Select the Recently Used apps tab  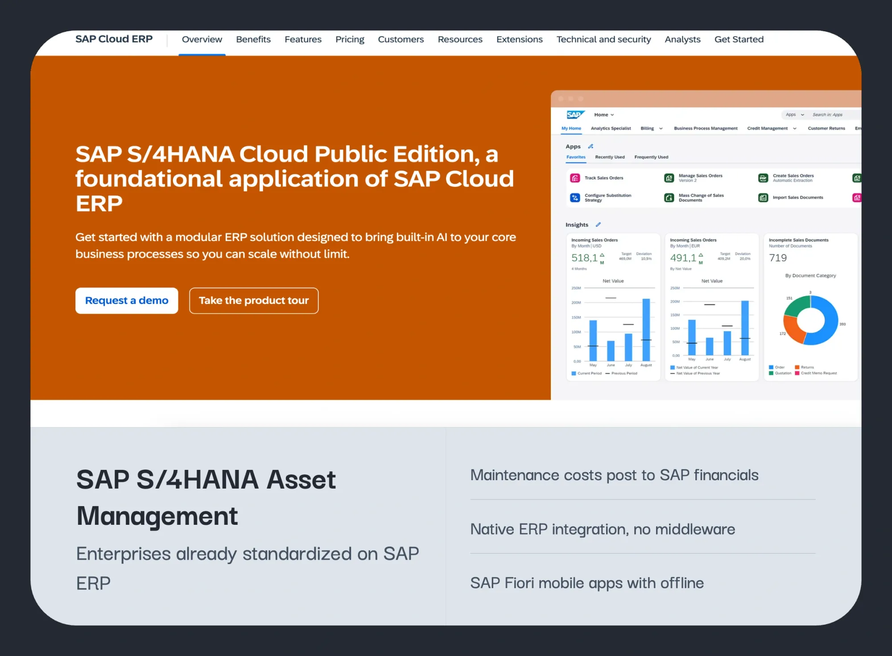coord(610,157)
